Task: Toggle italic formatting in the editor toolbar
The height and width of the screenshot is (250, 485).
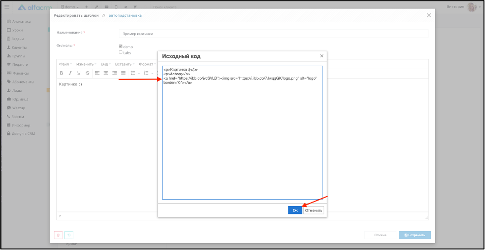Action: coord(70,73)
